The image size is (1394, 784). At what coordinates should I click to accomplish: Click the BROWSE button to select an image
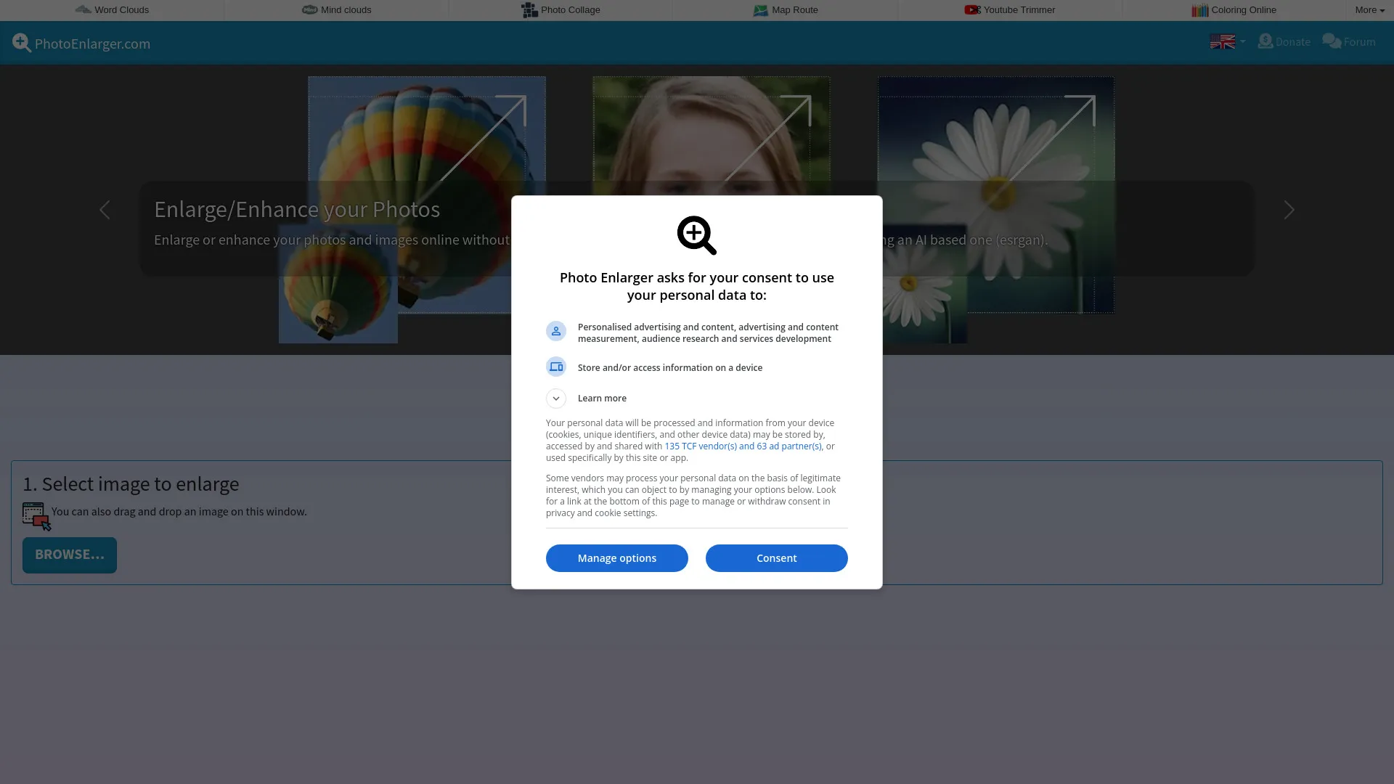click(x=69, y=555)
